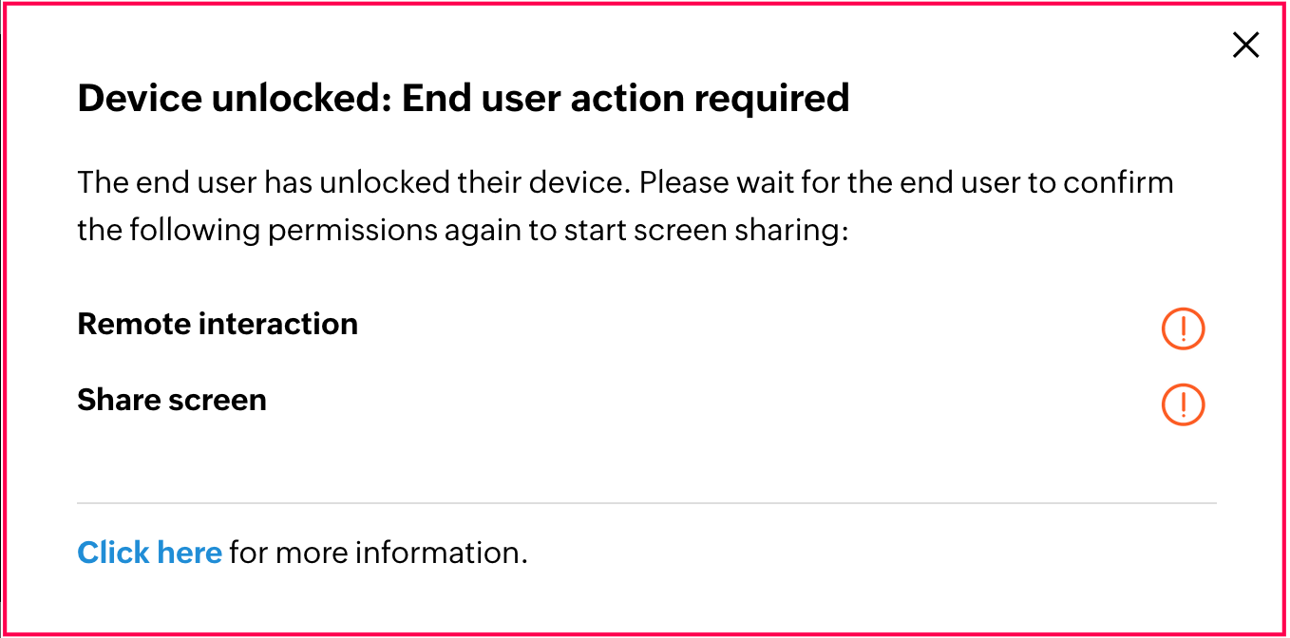
Task: Click the horizontal divider above the link
Action: pos(646,502)
